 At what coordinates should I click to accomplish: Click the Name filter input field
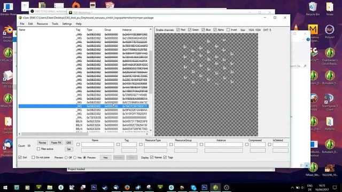click(x=97, y=145)
